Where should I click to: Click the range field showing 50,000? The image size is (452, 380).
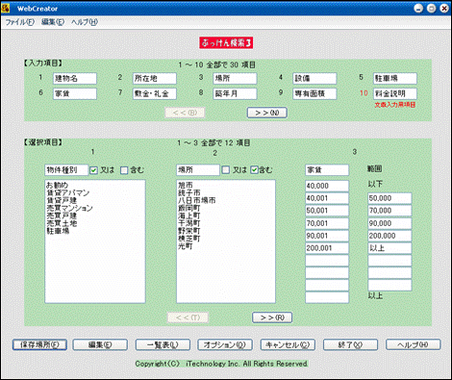coord(389,198)
